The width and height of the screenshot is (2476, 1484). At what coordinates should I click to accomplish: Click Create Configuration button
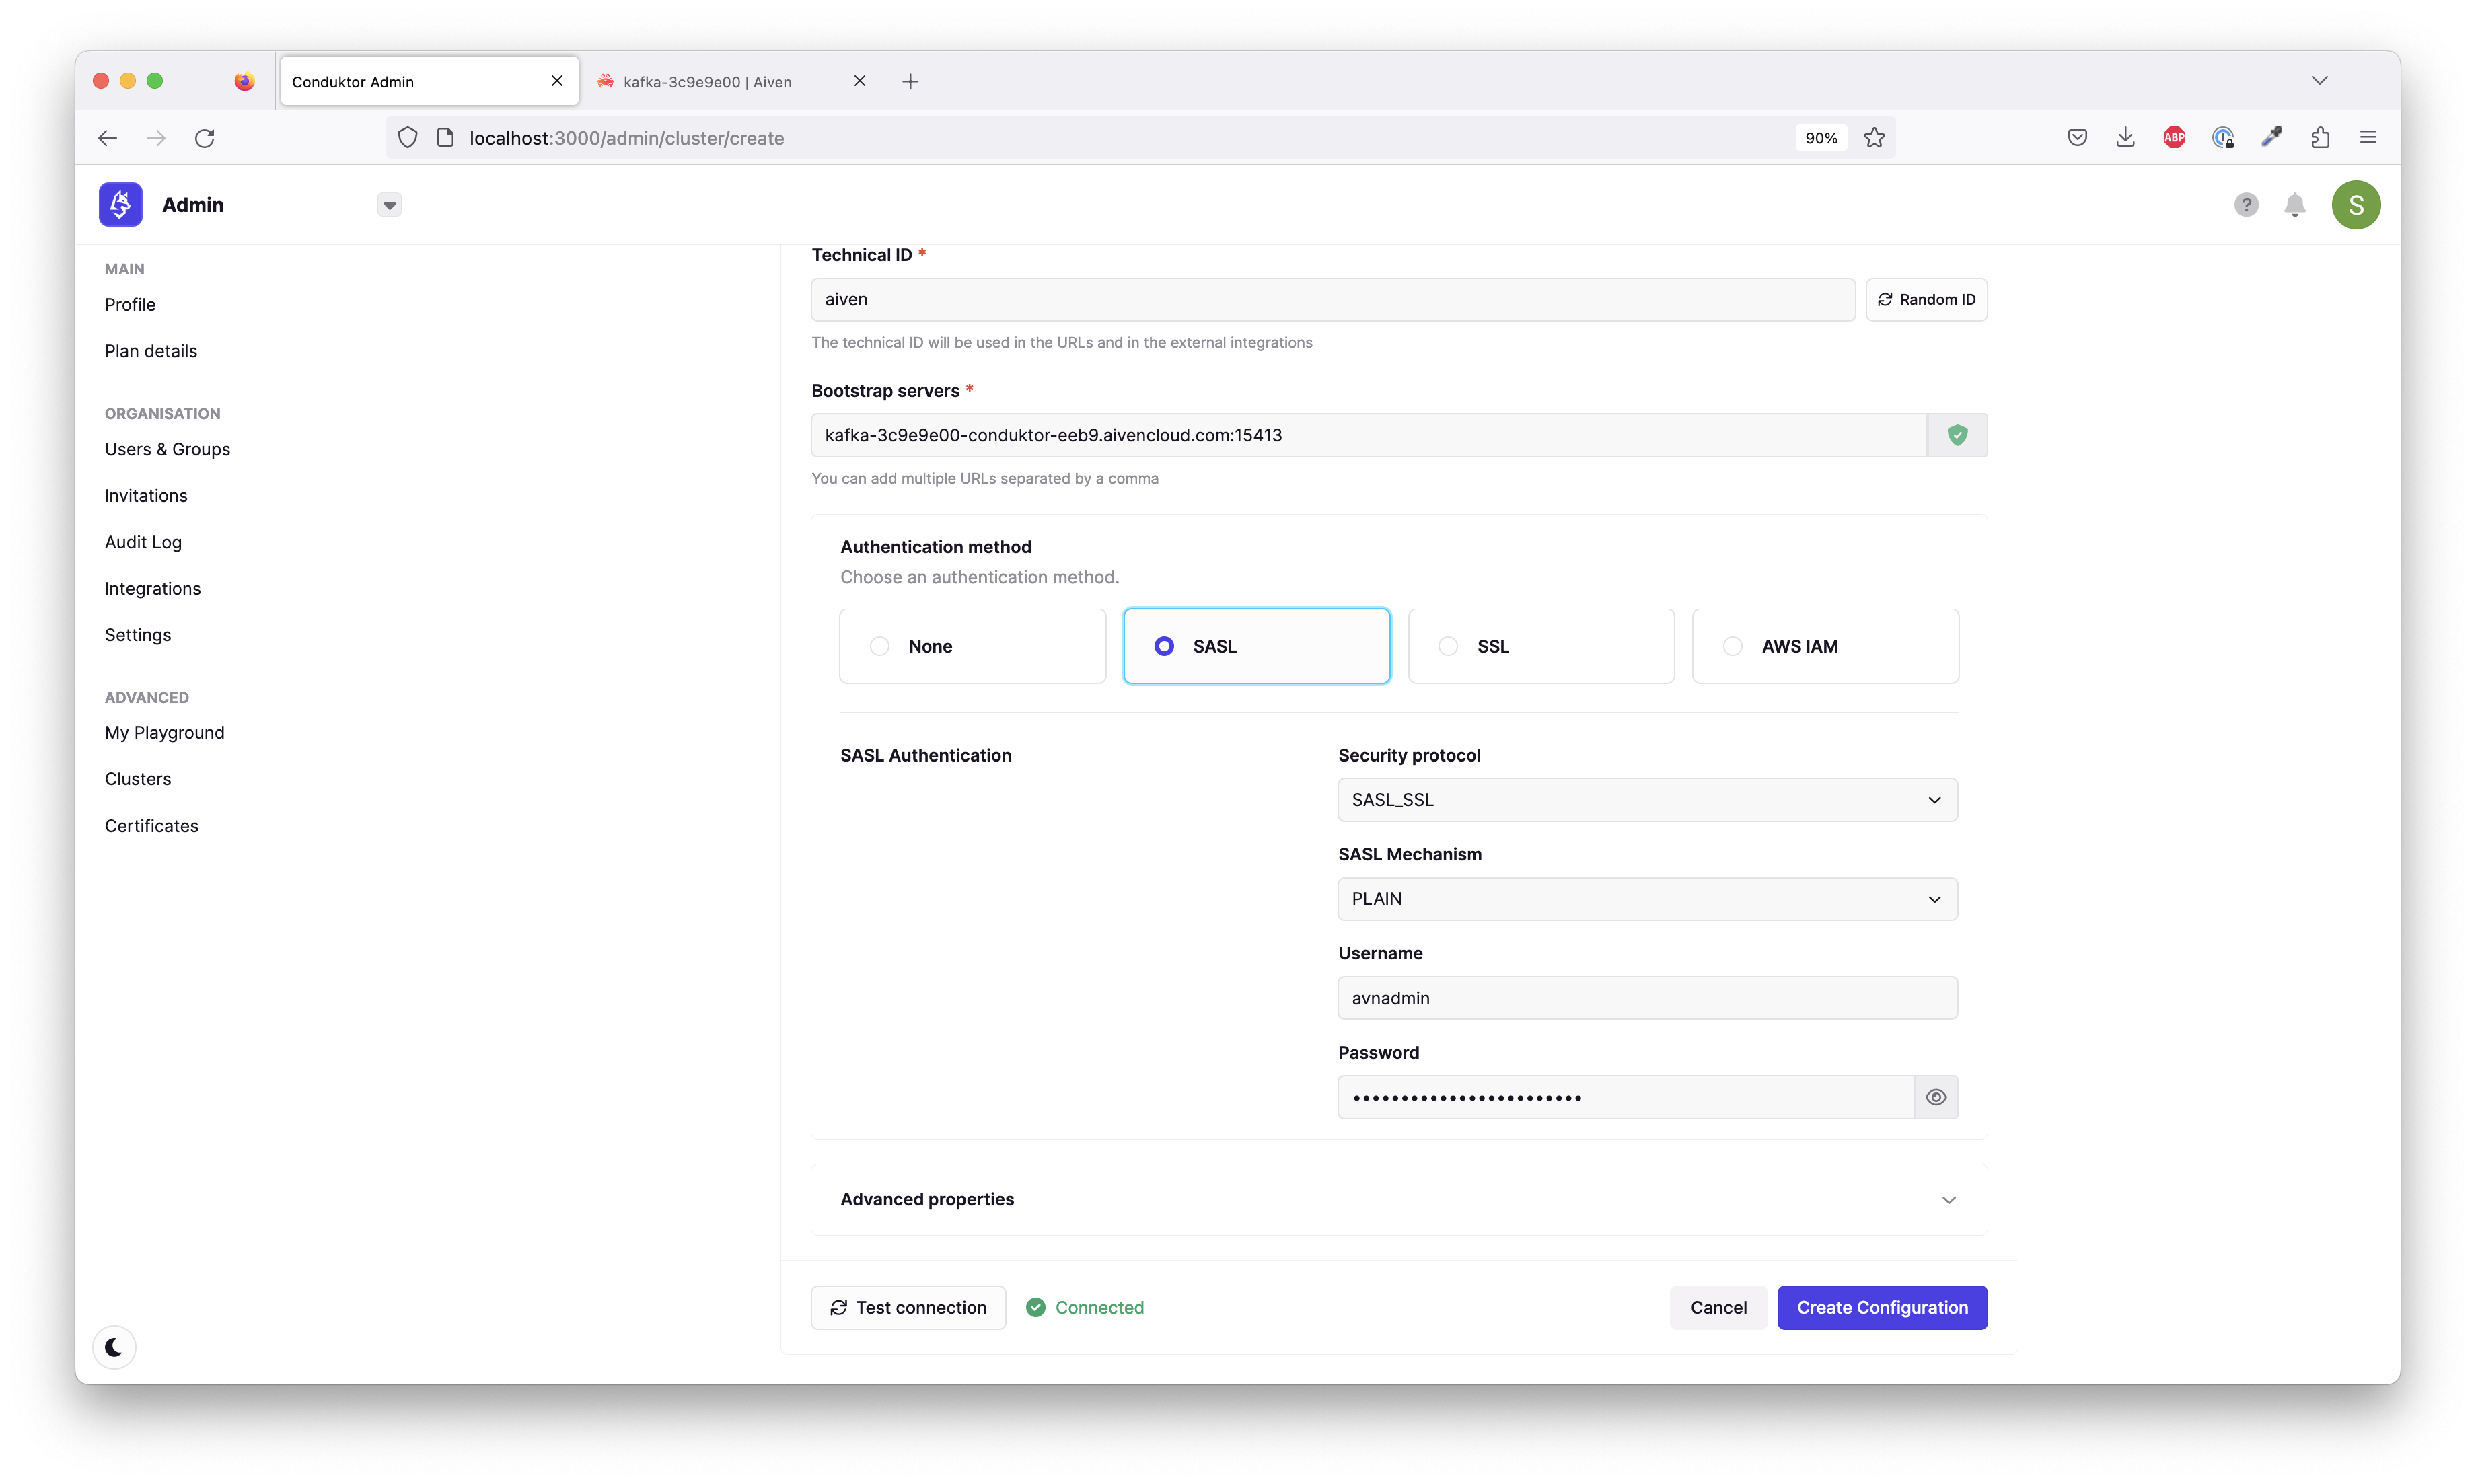(x=1882, y=1307)
